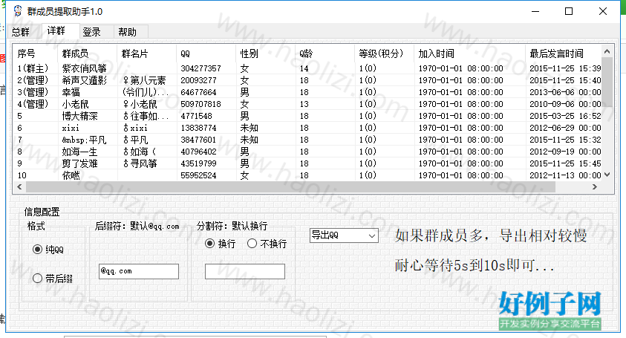
Task: Click last message time 2015-11-25 15:45
Action: (565, 163)
